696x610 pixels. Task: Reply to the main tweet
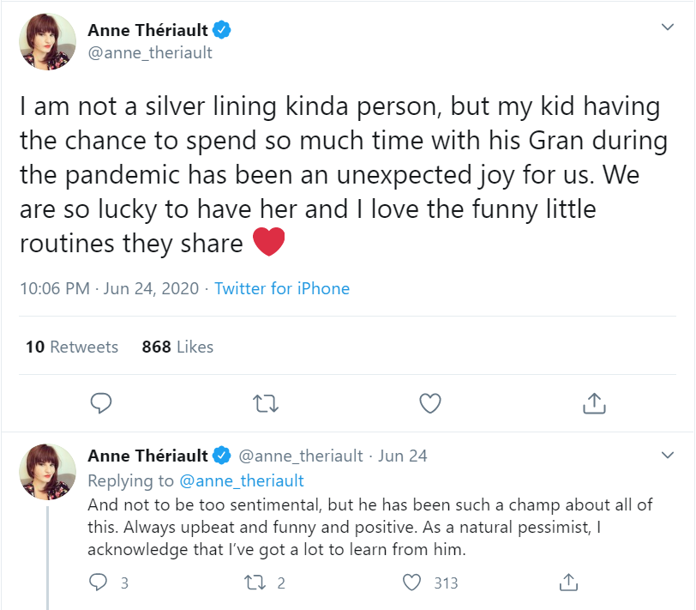tap(102, 402)
